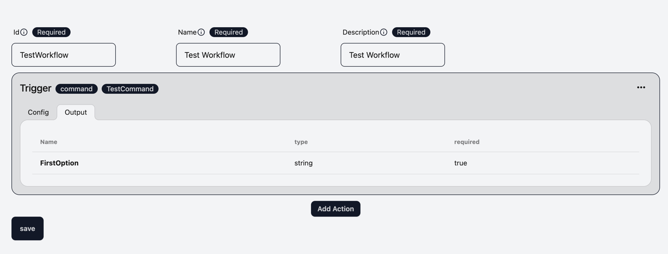Click the Required badge beside Description

[411, 32]
